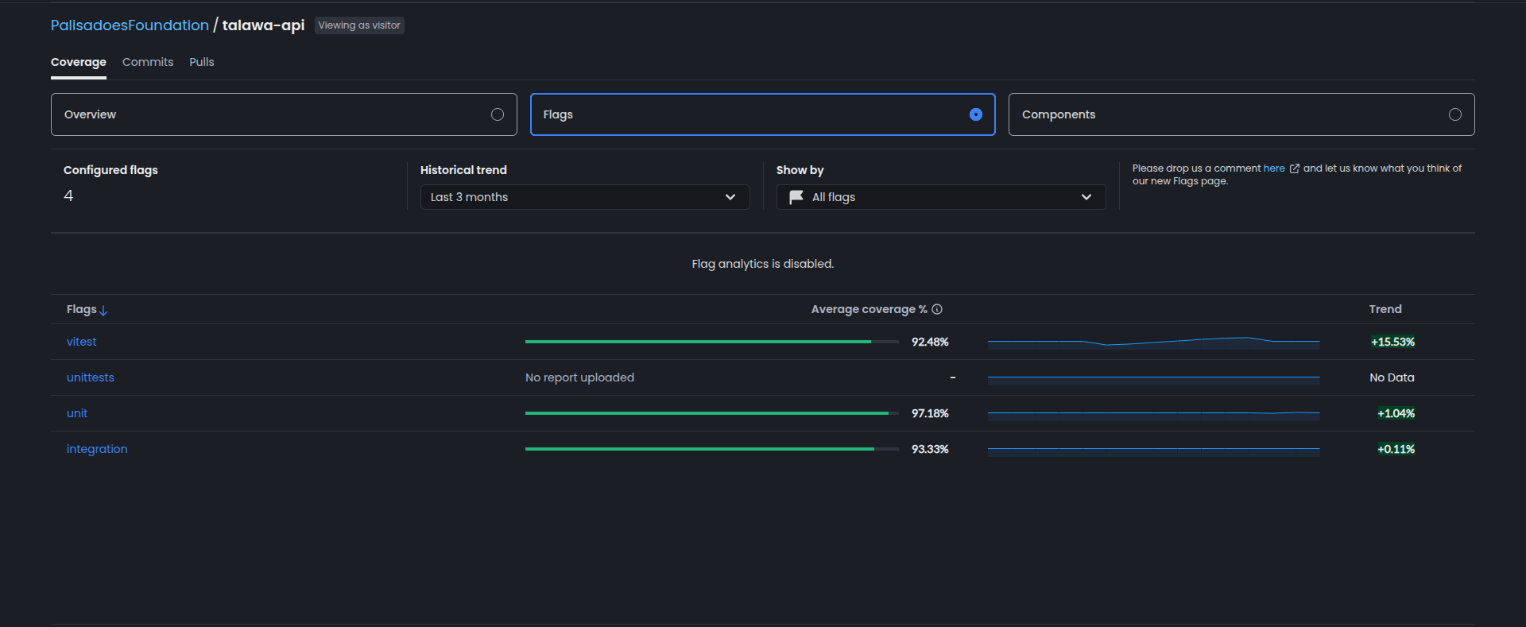Select the Overview radio button
Image resolution: width=1526 pixels, height=627 pixels.
[x=498, y=114]
